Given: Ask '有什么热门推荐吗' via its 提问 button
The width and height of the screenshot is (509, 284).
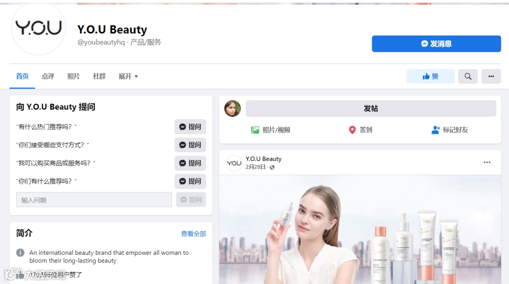Looking at the screenshot, I should tap(190, 126).
